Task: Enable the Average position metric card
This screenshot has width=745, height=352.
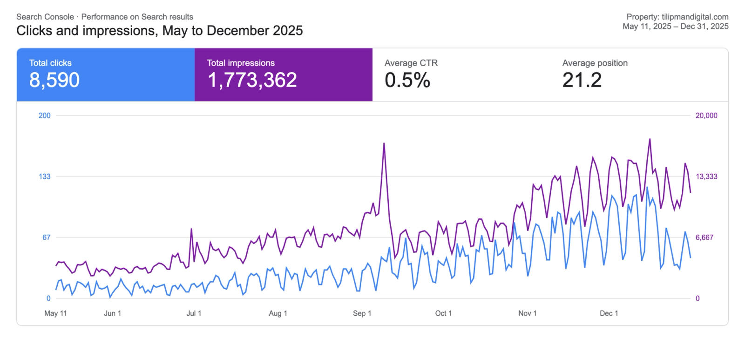Action: click(x=639, y=74)
